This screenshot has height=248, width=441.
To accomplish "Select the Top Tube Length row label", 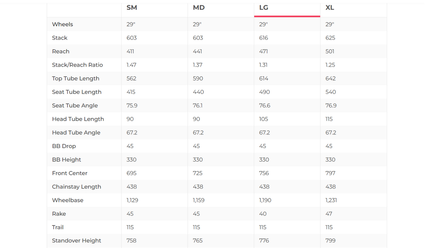I will click(76, 78).
